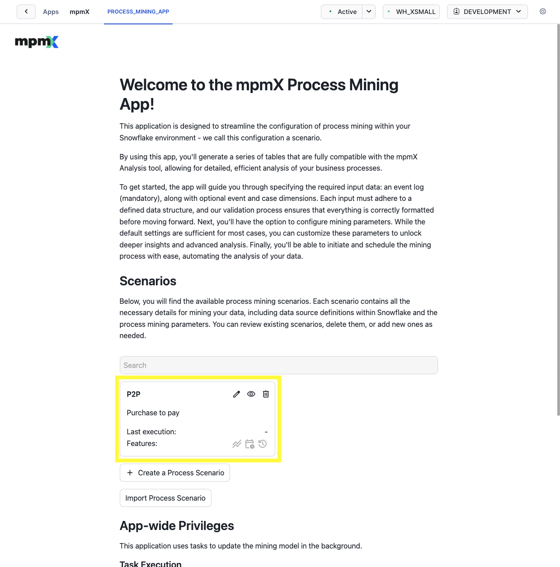Screen dimensions: 560x567
Task: Click the 'Scenarios' heading
Action: coord(148,281)
